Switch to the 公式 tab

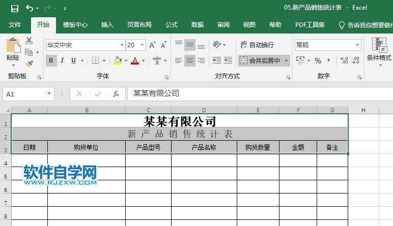(x=172, y=25)
